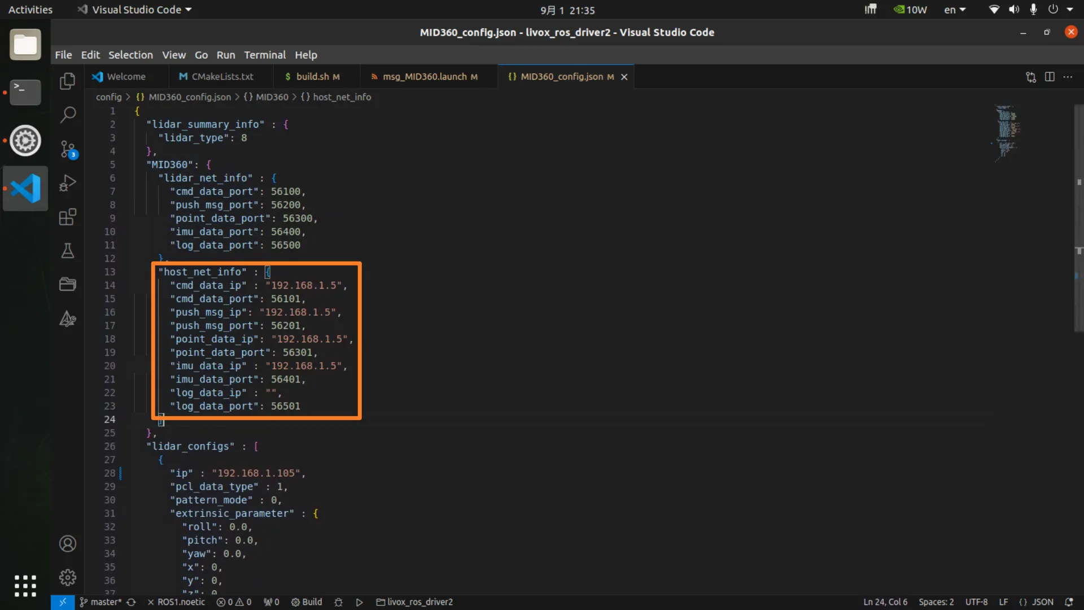The image size is (1084, 610).
Task: Click the master branch indicator
Action: [100, 602]
